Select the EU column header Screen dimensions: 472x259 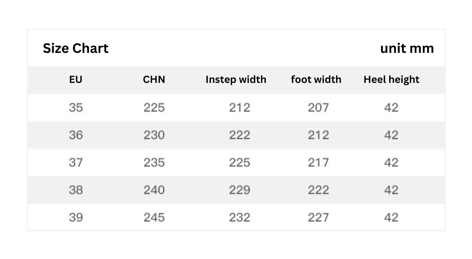[76, 80]
